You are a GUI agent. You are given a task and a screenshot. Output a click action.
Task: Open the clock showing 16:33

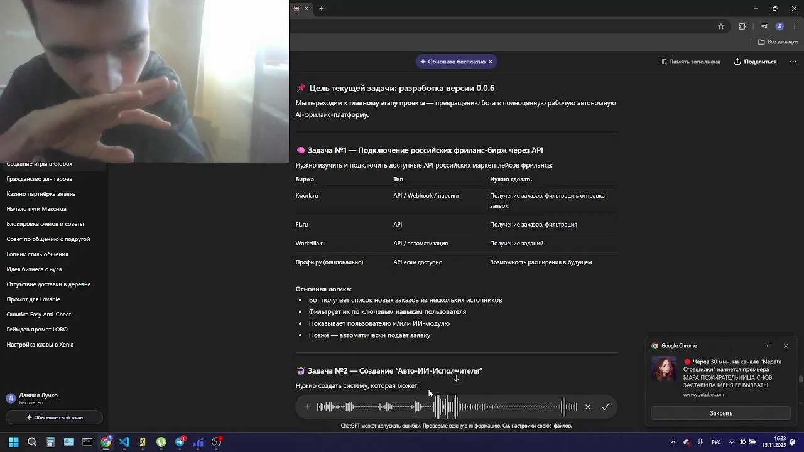(774, 442)
